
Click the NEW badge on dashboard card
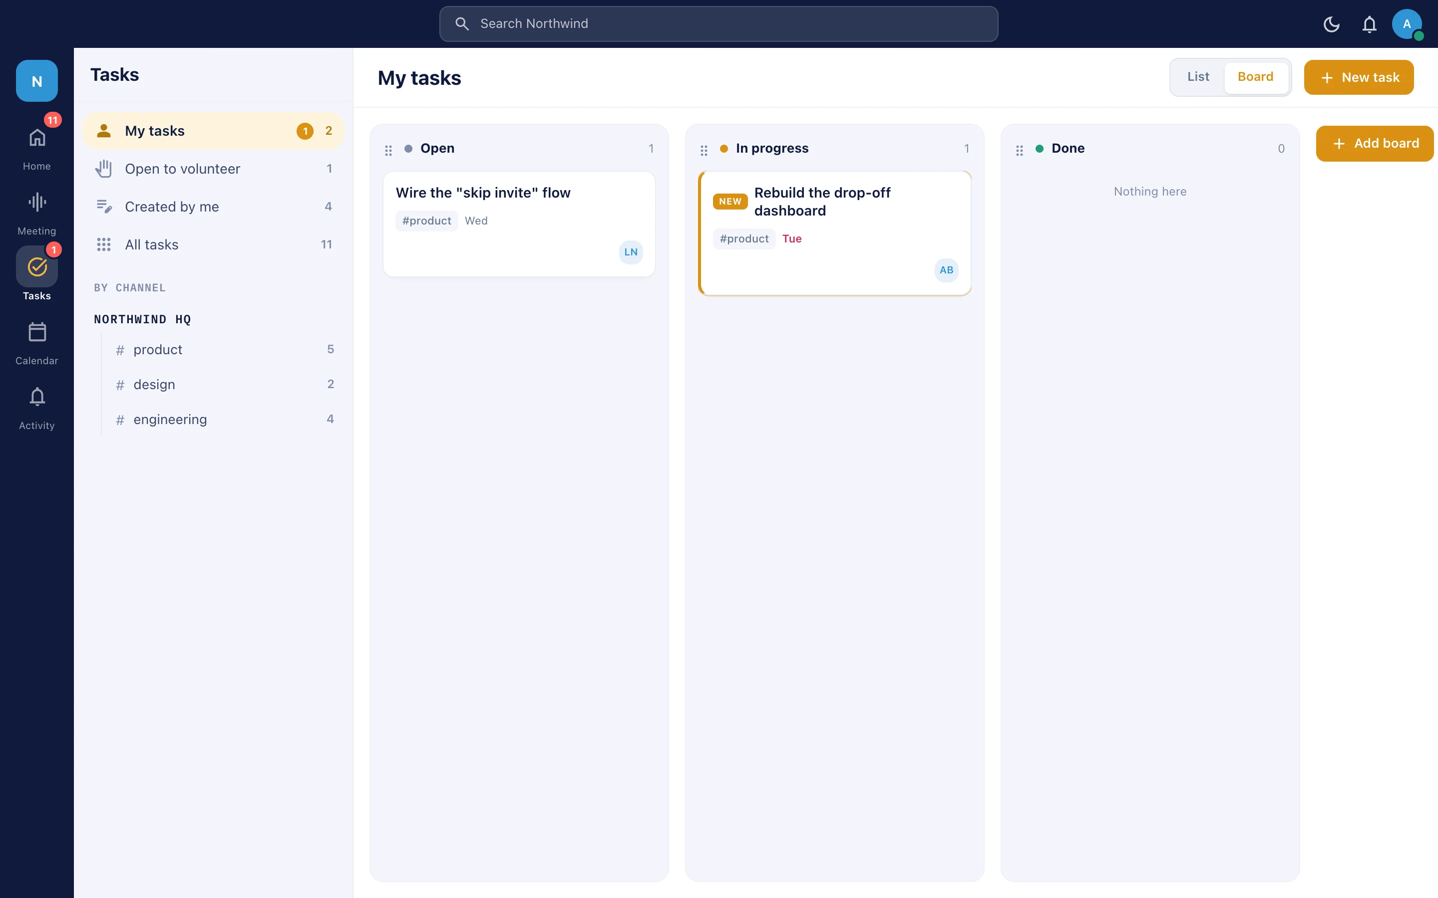click(729, 202)
